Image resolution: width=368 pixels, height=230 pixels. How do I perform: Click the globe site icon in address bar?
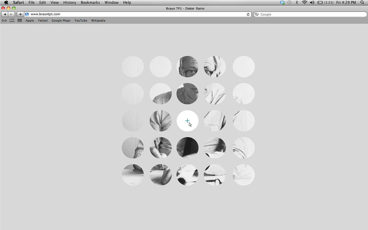click(27, 14)
